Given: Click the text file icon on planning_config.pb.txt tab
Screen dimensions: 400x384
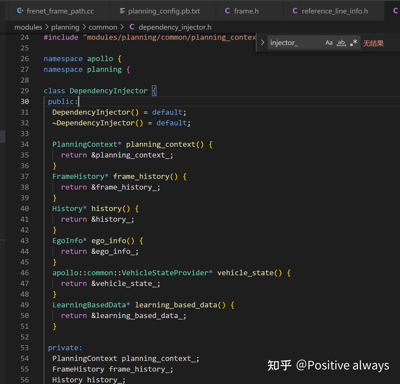Looking at the screenshot, I should (x=122, y=11).
